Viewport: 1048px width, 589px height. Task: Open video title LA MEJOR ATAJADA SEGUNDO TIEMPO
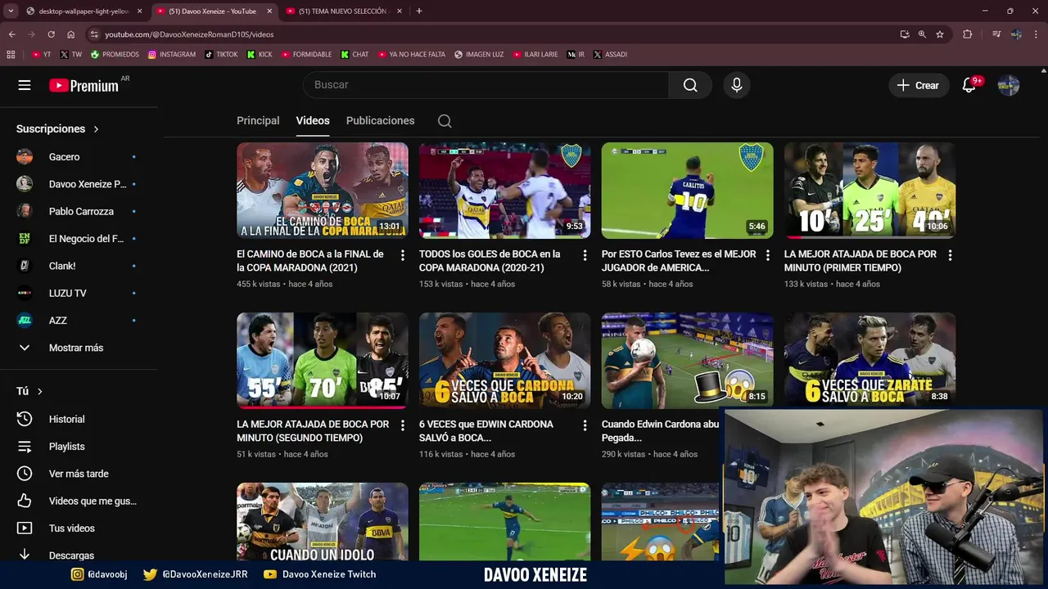point(313,431)
